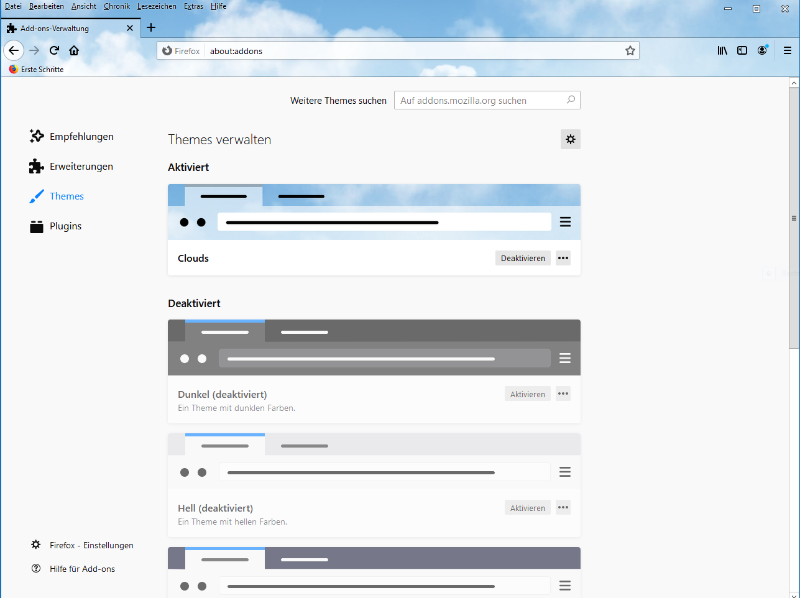Go to the Firefox home page icon

point(74,51)
